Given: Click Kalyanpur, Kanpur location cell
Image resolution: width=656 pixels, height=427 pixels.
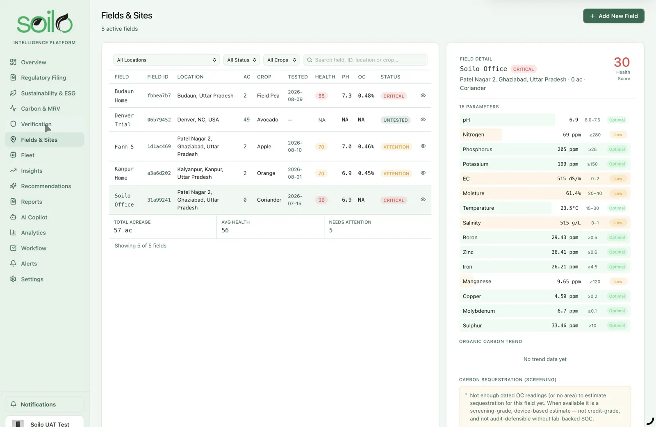Looking at the screenshot, I should [x=200, y=173].
